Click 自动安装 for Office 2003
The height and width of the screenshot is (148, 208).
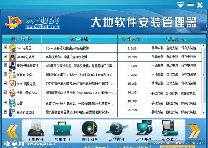(172, 74)
